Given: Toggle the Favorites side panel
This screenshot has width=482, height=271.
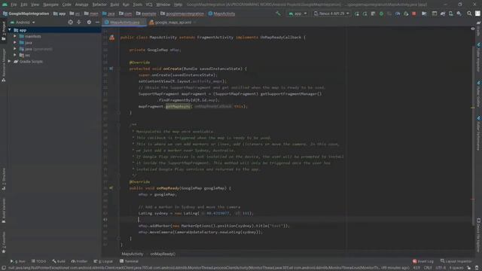Looking at the screenshot, I should pos(4,242).
